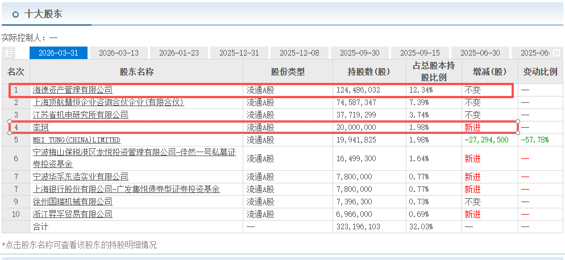
Task: Open shareholder 海德资产管理有限公司 details
Action: click(x=72, y=90)
